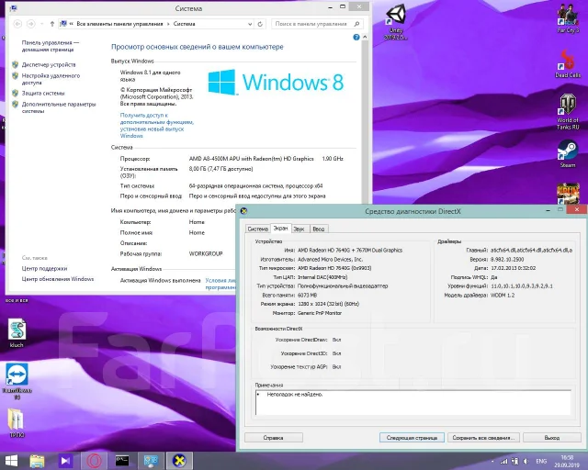Expand address bar history dropdown
Image resolution: width=588 pixels, height=470 pixels.
click(x=250, y=24)
